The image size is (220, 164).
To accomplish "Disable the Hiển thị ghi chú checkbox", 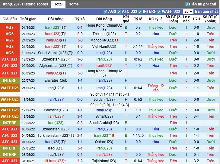I will tap(187, 4).
